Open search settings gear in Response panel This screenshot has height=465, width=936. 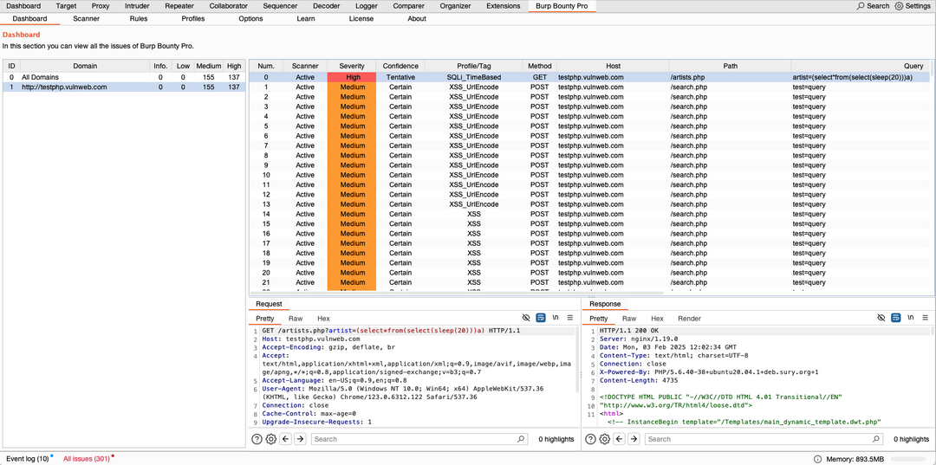pyautogui.click(x=602, y=439)
